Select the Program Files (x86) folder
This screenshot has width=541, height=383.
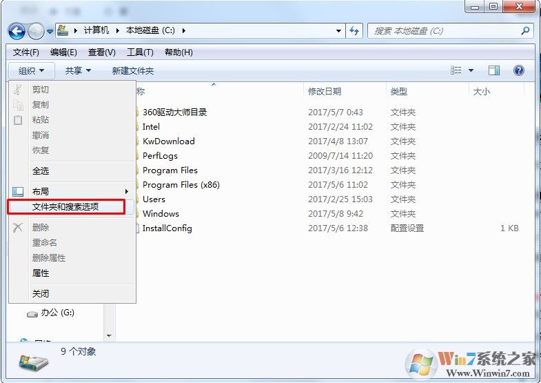181,185
